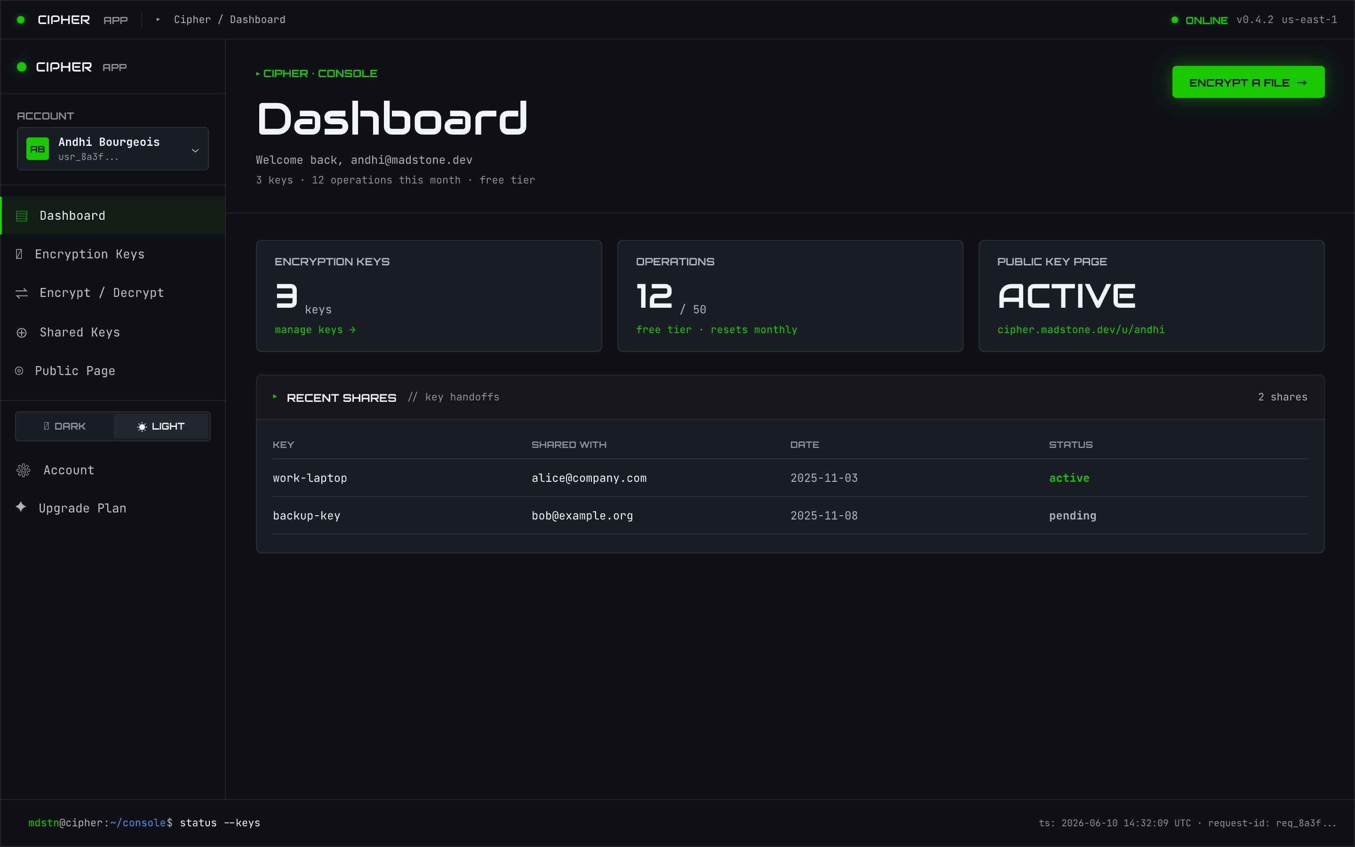Viewport: 1355px width, 847px height.
Task: Open Encryption Keys in the sidebar
Action: pos(113,254)
